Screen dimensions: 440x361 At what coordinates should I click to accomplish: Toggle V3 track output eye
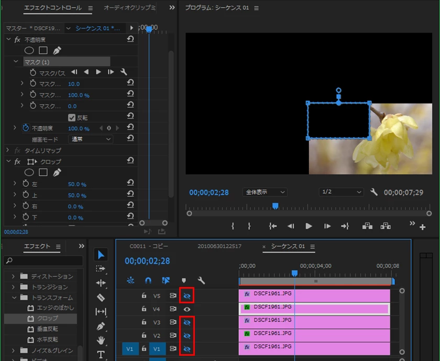[187, 322]
